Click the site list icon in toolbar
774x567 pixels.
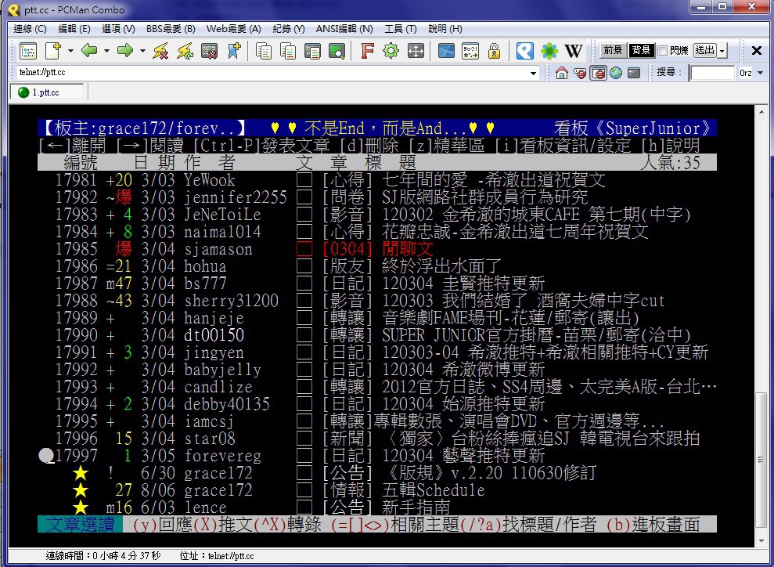click(28, 51)
